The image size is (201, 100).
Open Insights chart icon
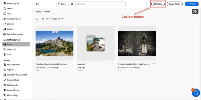pyautogui.click(x=5, y=29)
